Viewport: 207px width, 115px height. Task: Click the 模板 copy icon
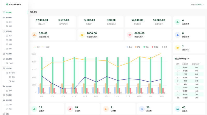(x=10, y=81)
